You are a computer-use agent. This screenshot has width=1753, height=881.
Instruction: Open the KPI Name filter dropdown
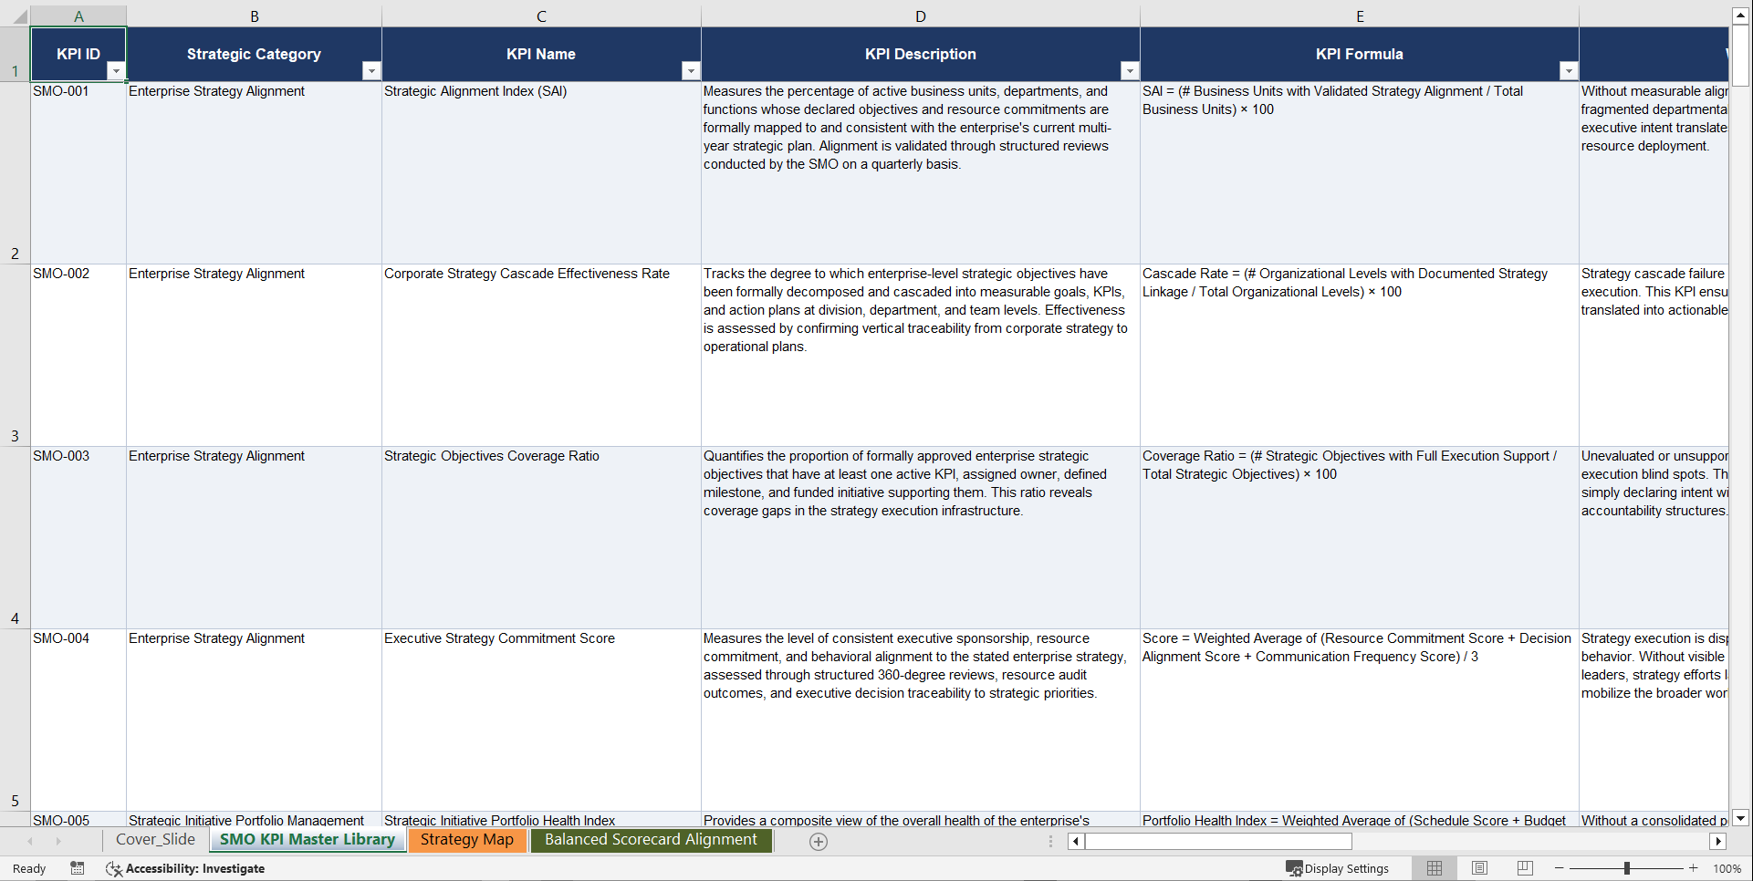[x=691, y=71]
